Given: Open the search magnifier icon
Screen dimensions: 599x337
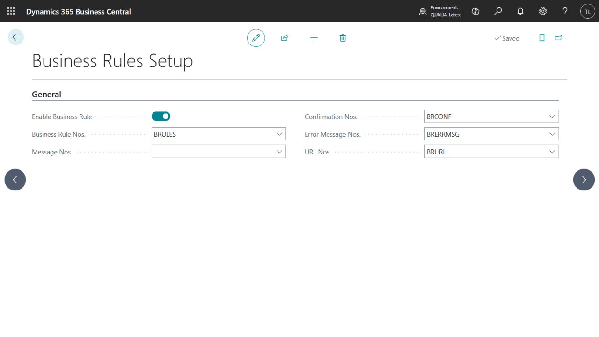Looking at the screenshot, I should click(x=498, y=11).
